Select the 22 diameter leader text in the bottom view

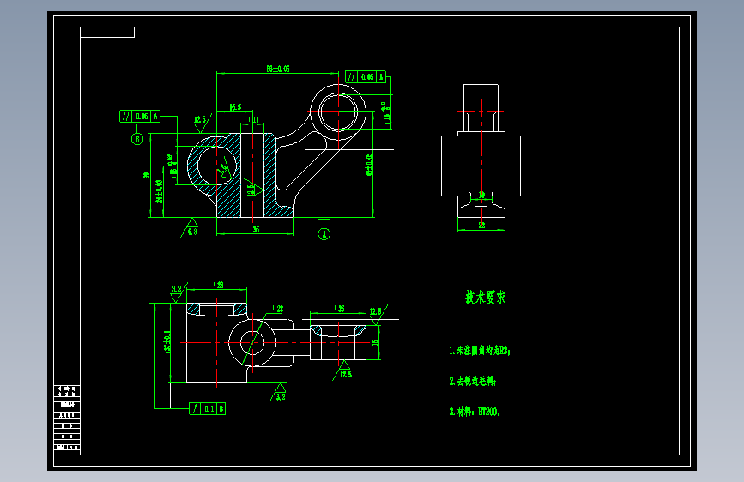[x=278, y=309]
